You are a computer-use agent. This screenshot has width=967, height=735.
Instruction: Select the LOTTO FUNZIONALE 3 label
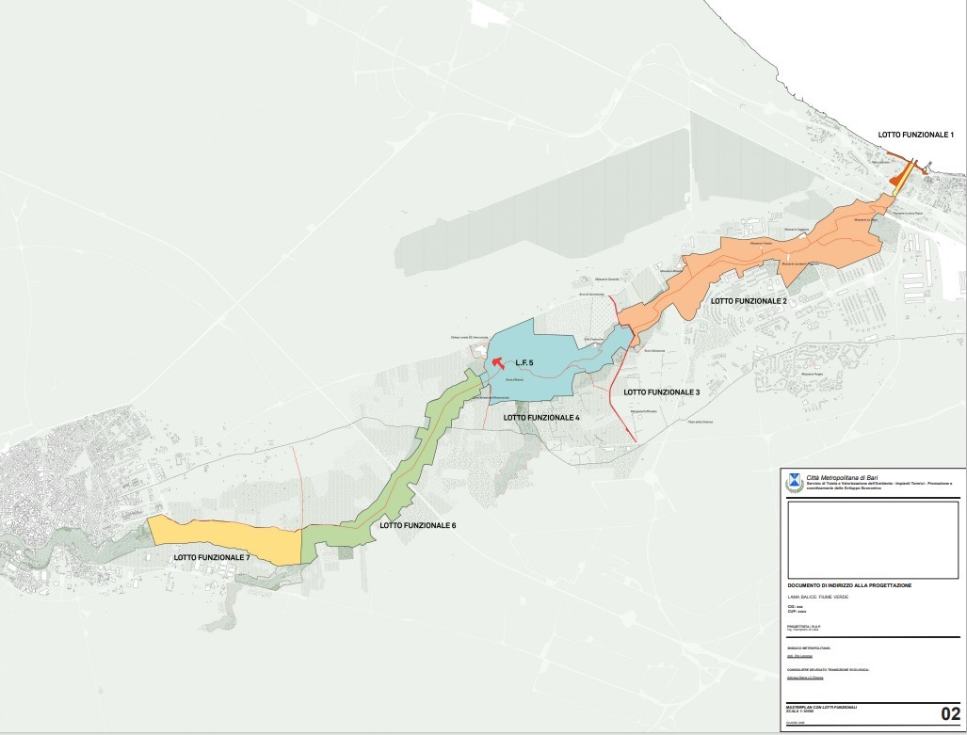(x=660, y=391)
